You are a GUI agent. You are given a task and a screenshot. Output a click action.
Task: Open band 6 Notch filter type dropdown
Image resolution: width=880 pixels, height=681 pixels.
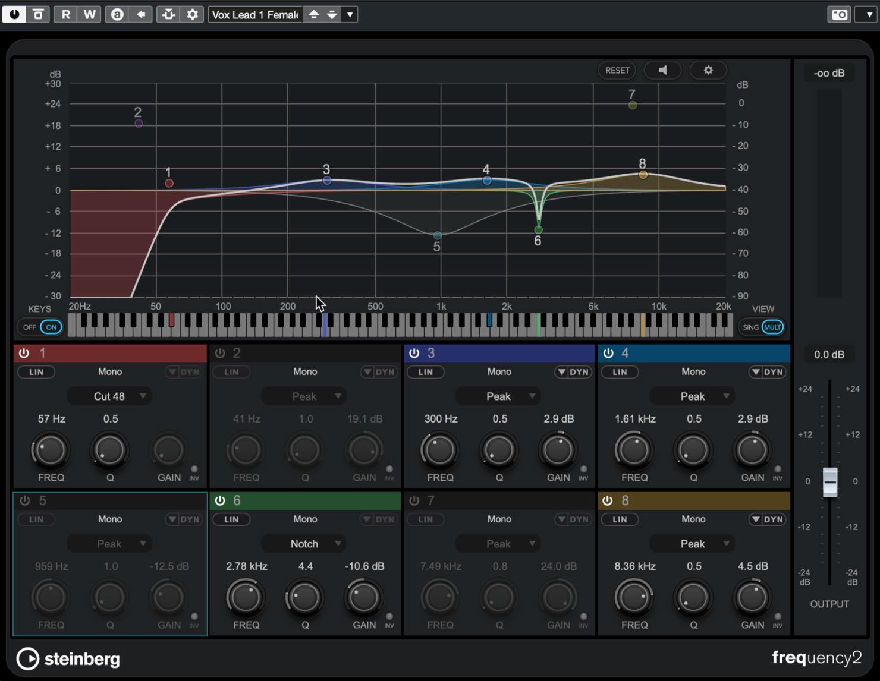click(304, 543)
